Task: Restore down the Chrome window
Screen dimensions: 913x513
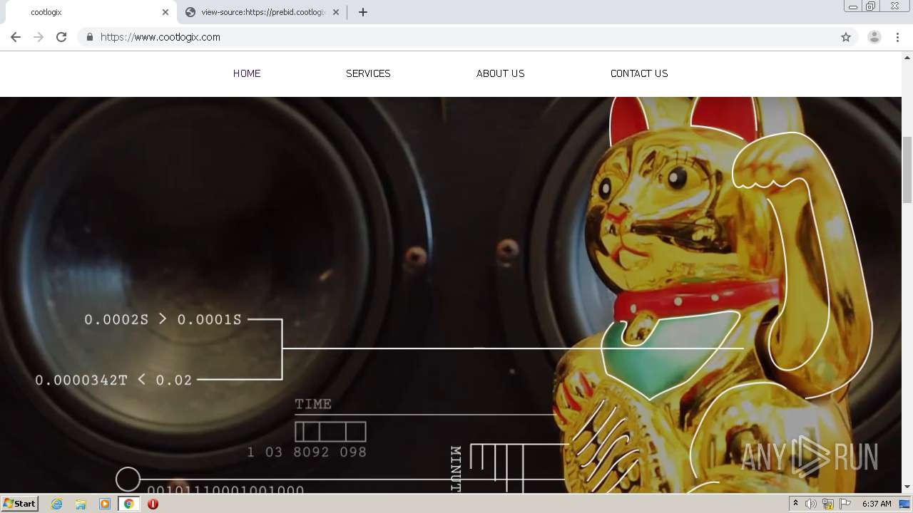Action: (871, 6)
